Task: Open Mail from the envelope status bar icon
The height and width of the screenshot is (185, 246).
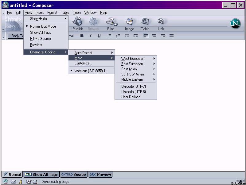Action: click(x=13, y=182)
